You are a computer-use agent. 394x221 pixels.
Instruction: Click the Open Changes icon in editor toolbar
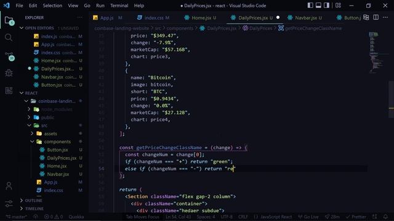click(x=366, y=17)
